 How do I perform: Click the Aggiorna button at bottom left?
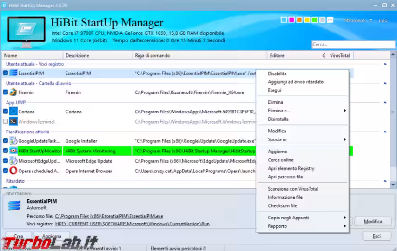[x=52, y=236]
